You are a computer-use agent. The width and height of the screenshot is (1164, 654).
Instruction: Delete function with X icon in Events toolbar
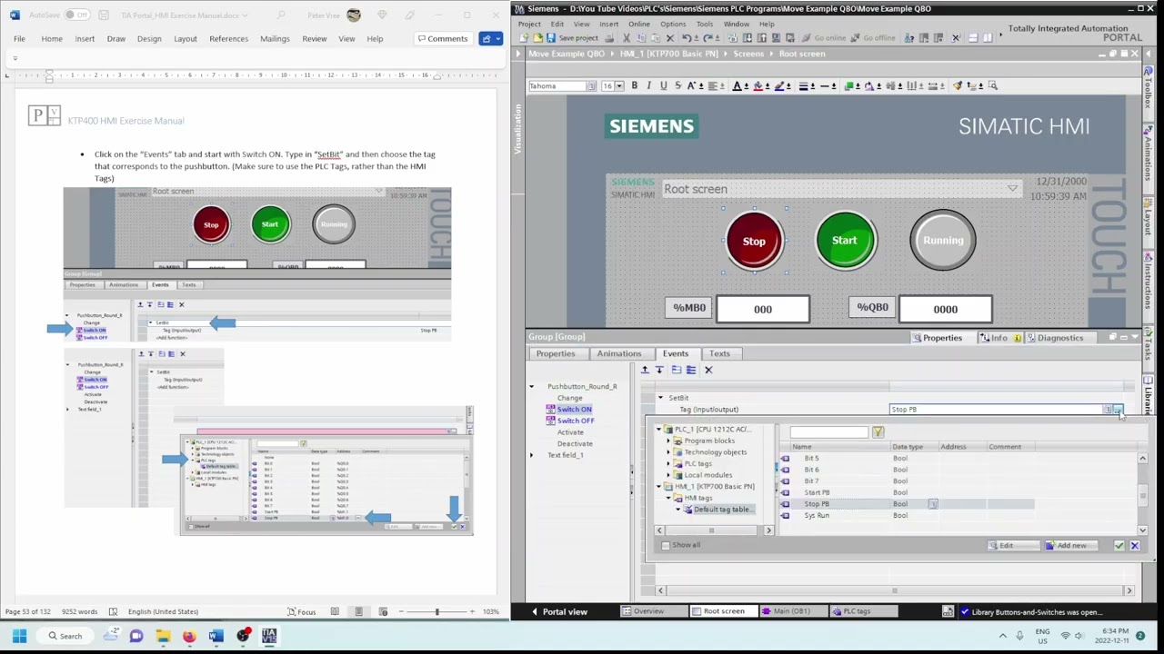point(708,370)
